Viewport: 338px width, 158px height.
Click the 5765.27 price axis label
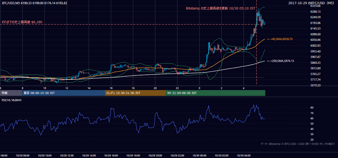point(315,74)
